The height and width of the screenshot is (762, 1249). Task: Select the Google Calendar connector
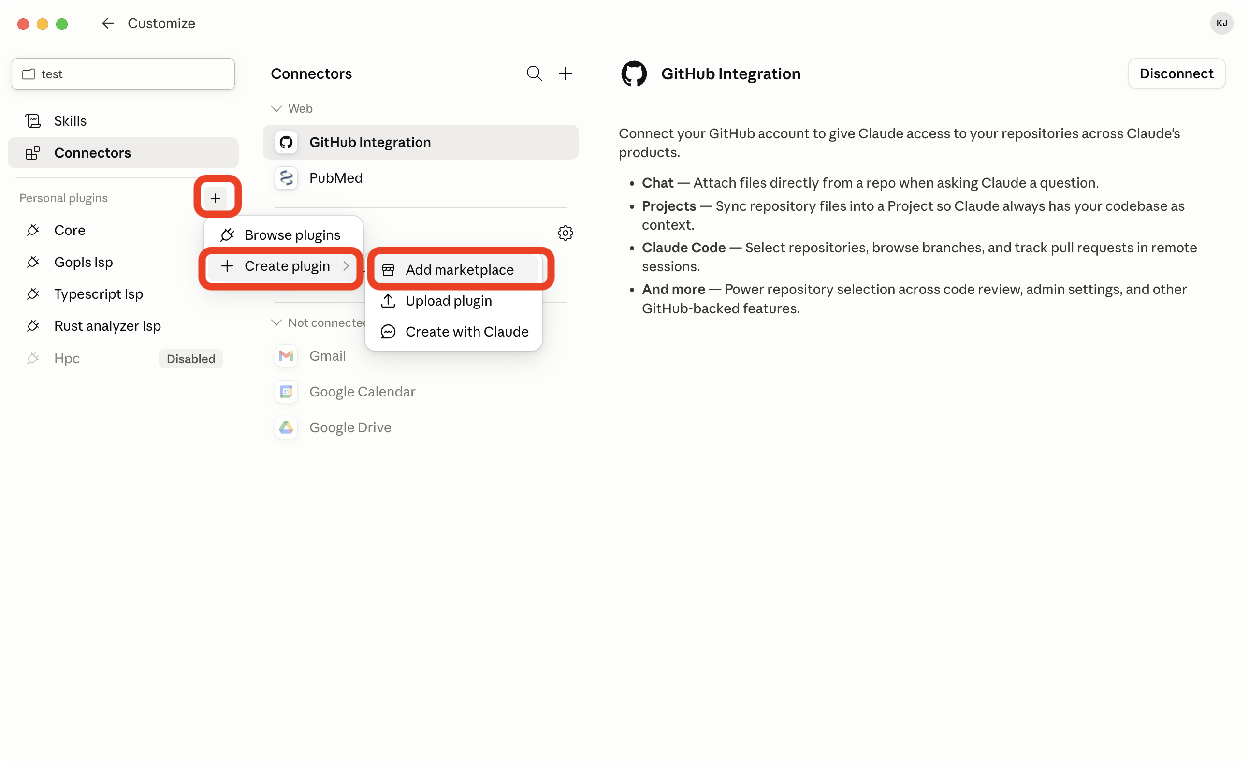(421, 391)
